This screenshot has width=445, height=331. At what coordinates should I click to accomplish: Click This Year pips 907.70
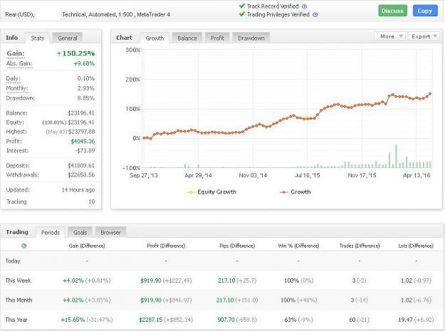pos(226,320)
